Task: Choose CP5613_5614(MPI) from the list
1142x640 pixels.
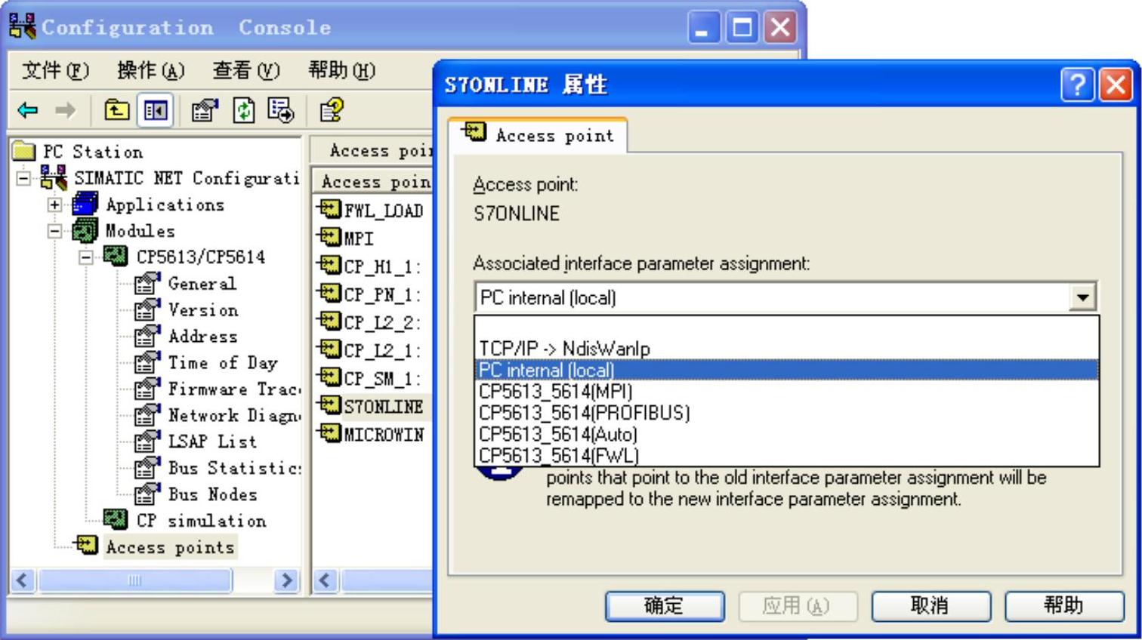Action: coord(786,391)
